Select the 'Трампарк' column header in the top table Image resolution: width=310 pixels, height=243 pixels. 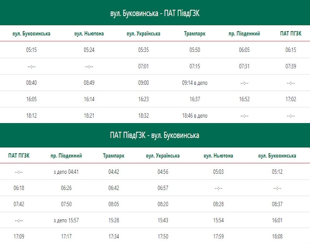195,34
